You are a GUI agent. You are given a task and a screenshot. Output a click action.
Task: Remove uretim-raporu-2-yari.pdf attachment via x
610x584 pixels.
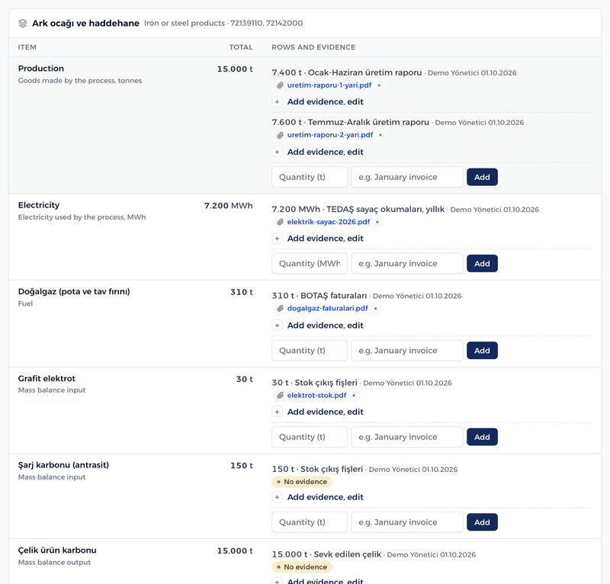pyautogui.click(x=380, y=135)
